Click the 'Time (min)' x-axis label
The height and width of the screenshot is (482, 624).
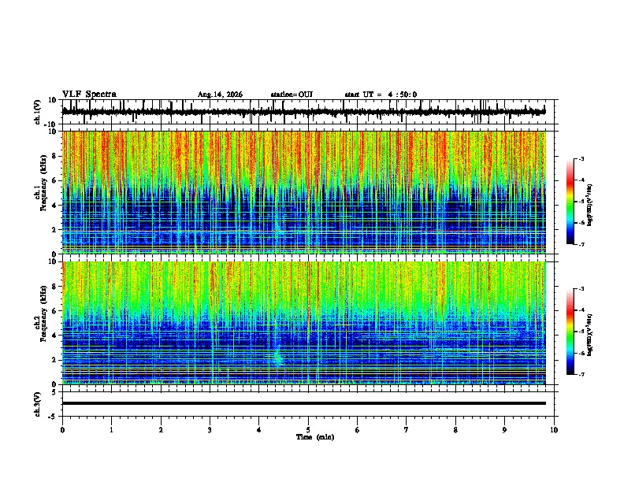coord(315,437)
